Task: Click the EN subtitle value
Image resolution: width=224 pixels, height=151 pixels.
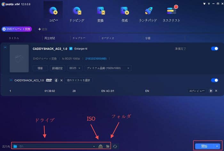Action: [x=147, y=91]
